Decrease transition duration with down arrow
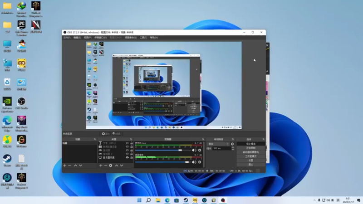The height and width of the screenshot is (204, 363). pyautogui.click(x=233, y=150)
